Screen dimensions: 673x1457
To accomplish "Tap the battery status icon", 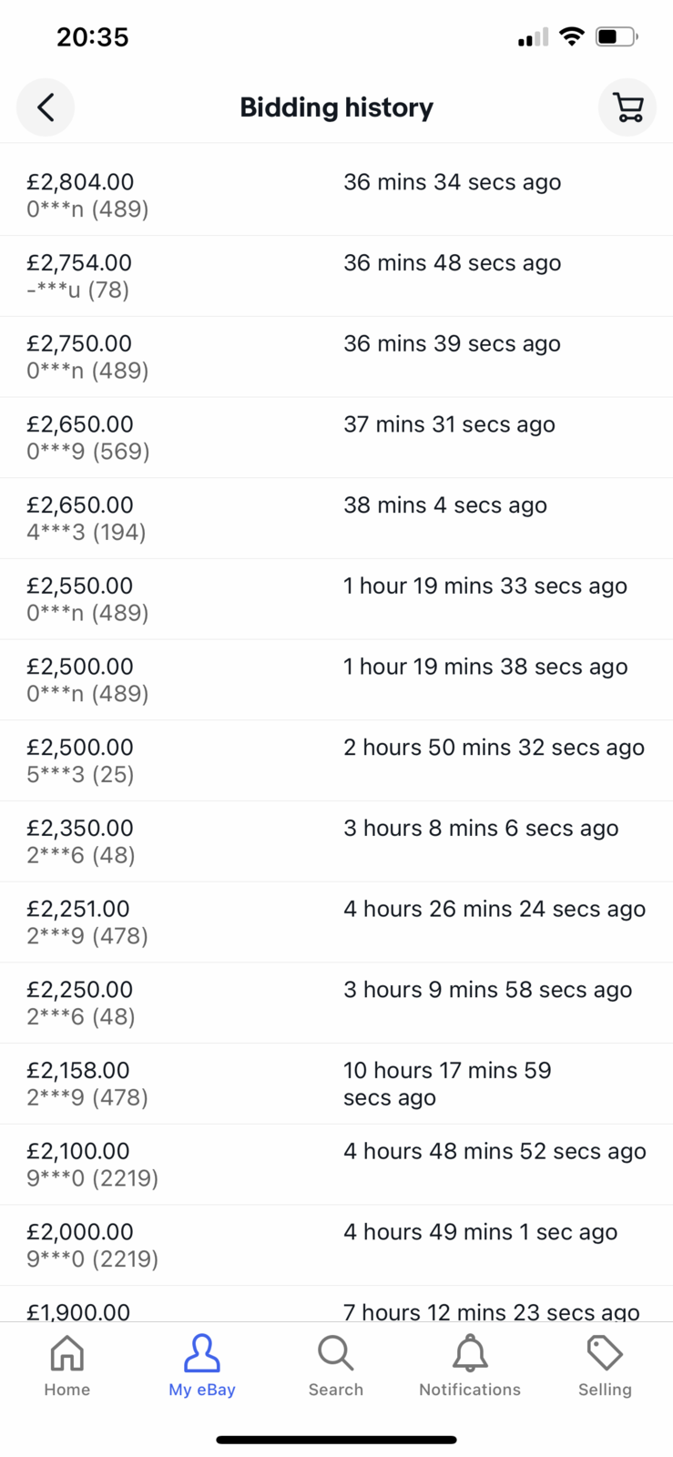I will point(617,36).
